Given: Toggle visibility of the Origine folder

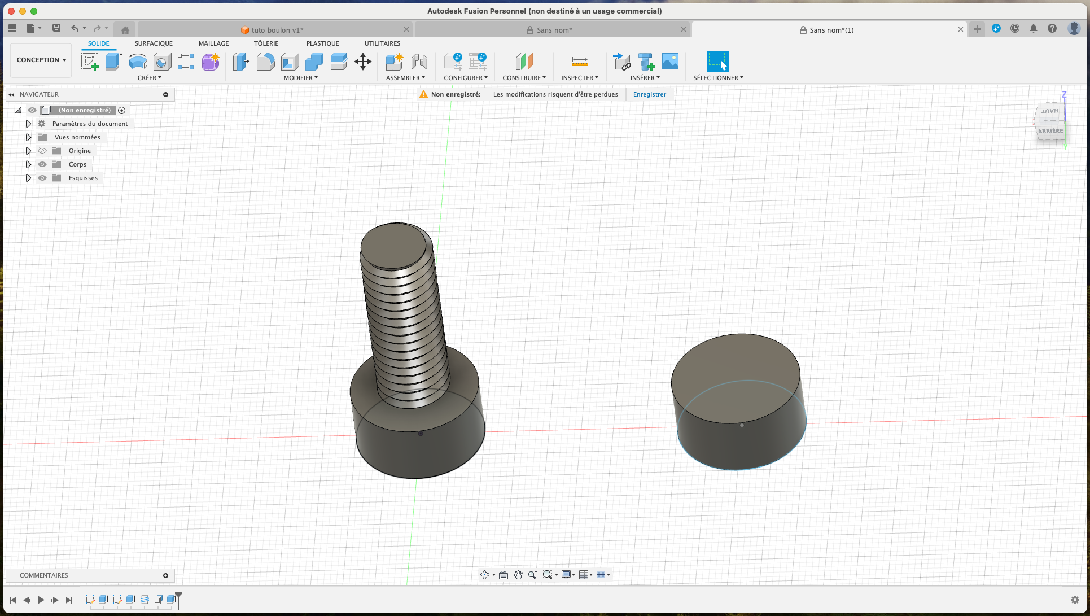Looking at the screenshot, I should tap(42, 151).
